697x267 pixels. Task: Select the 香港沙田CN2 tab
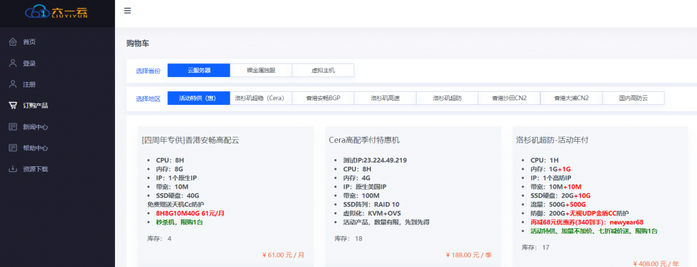tap(509, 98)
